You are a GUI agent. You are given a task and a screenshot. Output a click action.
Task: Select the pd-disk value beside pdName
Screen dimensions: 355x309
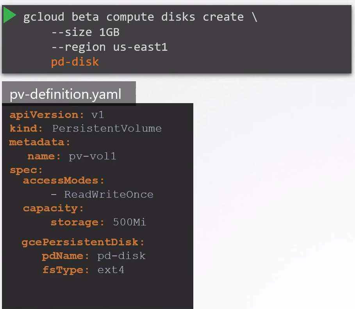(x=121, y=256)
